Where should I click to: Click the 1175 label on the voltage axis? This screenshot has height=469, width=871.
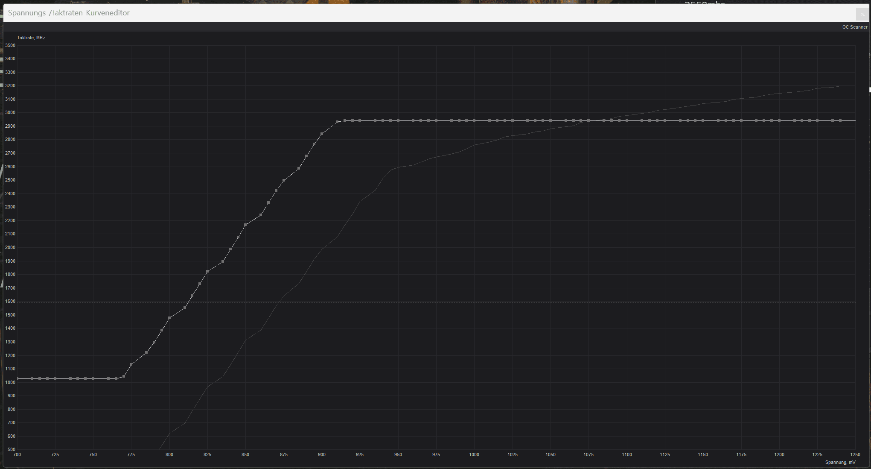click(741, 454)
